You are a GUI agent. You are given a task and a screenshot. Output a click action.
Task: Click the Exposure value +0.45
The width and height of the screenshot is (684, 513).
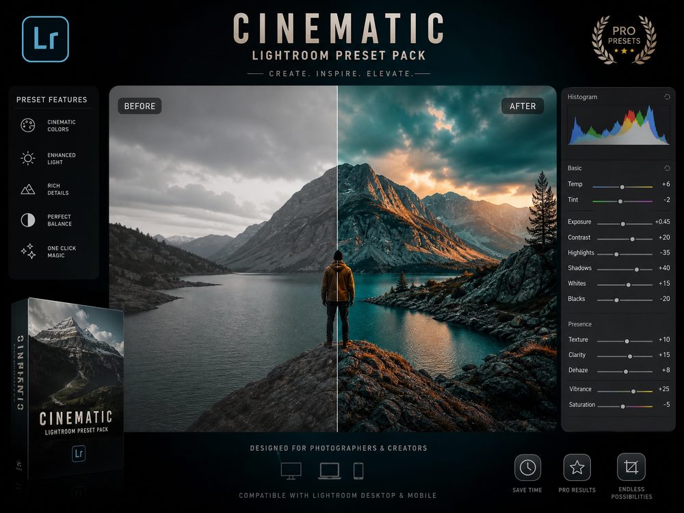pyautogui.click(x=662, y=222)
